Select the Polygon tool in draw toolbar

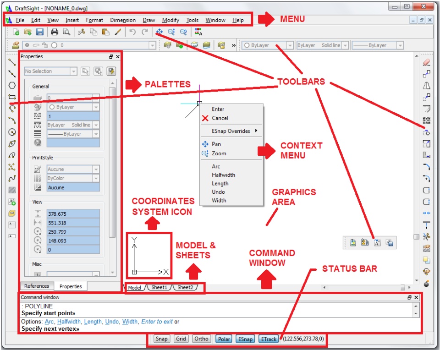pos(12,85)
